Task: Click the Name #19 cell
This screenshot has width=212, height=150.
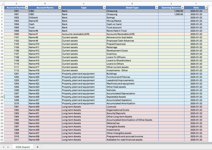Action: click(45, 74)
